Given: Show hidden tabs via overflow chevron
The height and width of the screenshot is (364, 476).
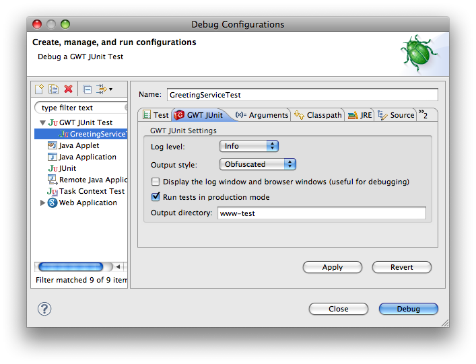Looking at the screenshot, I should [423, 114].
